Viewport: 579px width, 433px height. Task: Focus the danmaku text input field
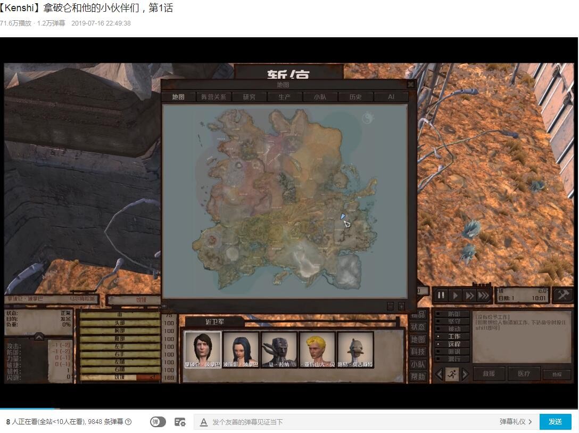click(351, 421)
